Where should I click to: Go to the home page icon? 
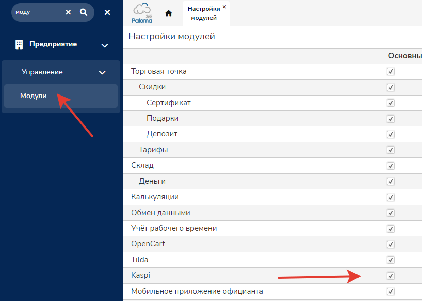point(168,13)
